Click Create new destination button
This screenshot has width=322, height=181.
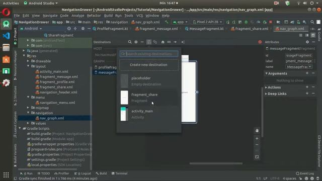pyautogui.click(x=149, y=65)
